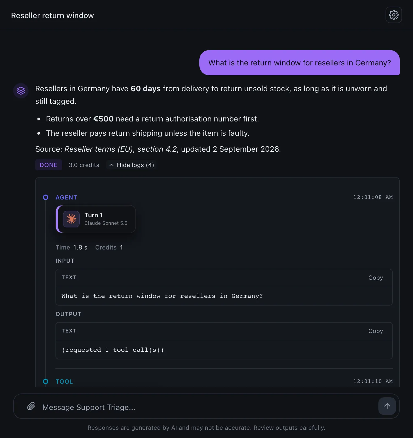Send message with the up-arrow button
This screenshot has height=438, width=413.
click(387, 406)
